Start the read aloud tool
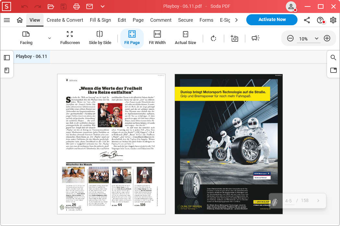Screen dimensions: 340x226 pyautogui.click(x=255, y=38)
